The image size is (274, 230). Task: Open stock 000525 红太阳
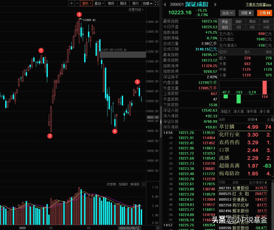click(243, 194)
